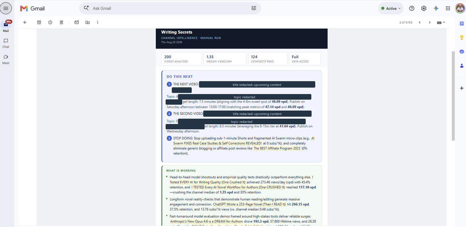Open the main menu hamburger icon
The height and width of the screenshot is (227, 466).
(6, 8)
